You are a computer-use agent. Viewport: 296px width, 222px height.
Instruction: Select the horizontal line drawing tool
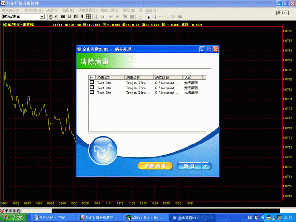pyautogui.click(x=161, y=17)
